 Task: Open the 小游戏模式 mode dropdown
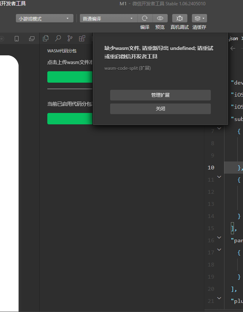pyautogui.click(x=45, y=19)
